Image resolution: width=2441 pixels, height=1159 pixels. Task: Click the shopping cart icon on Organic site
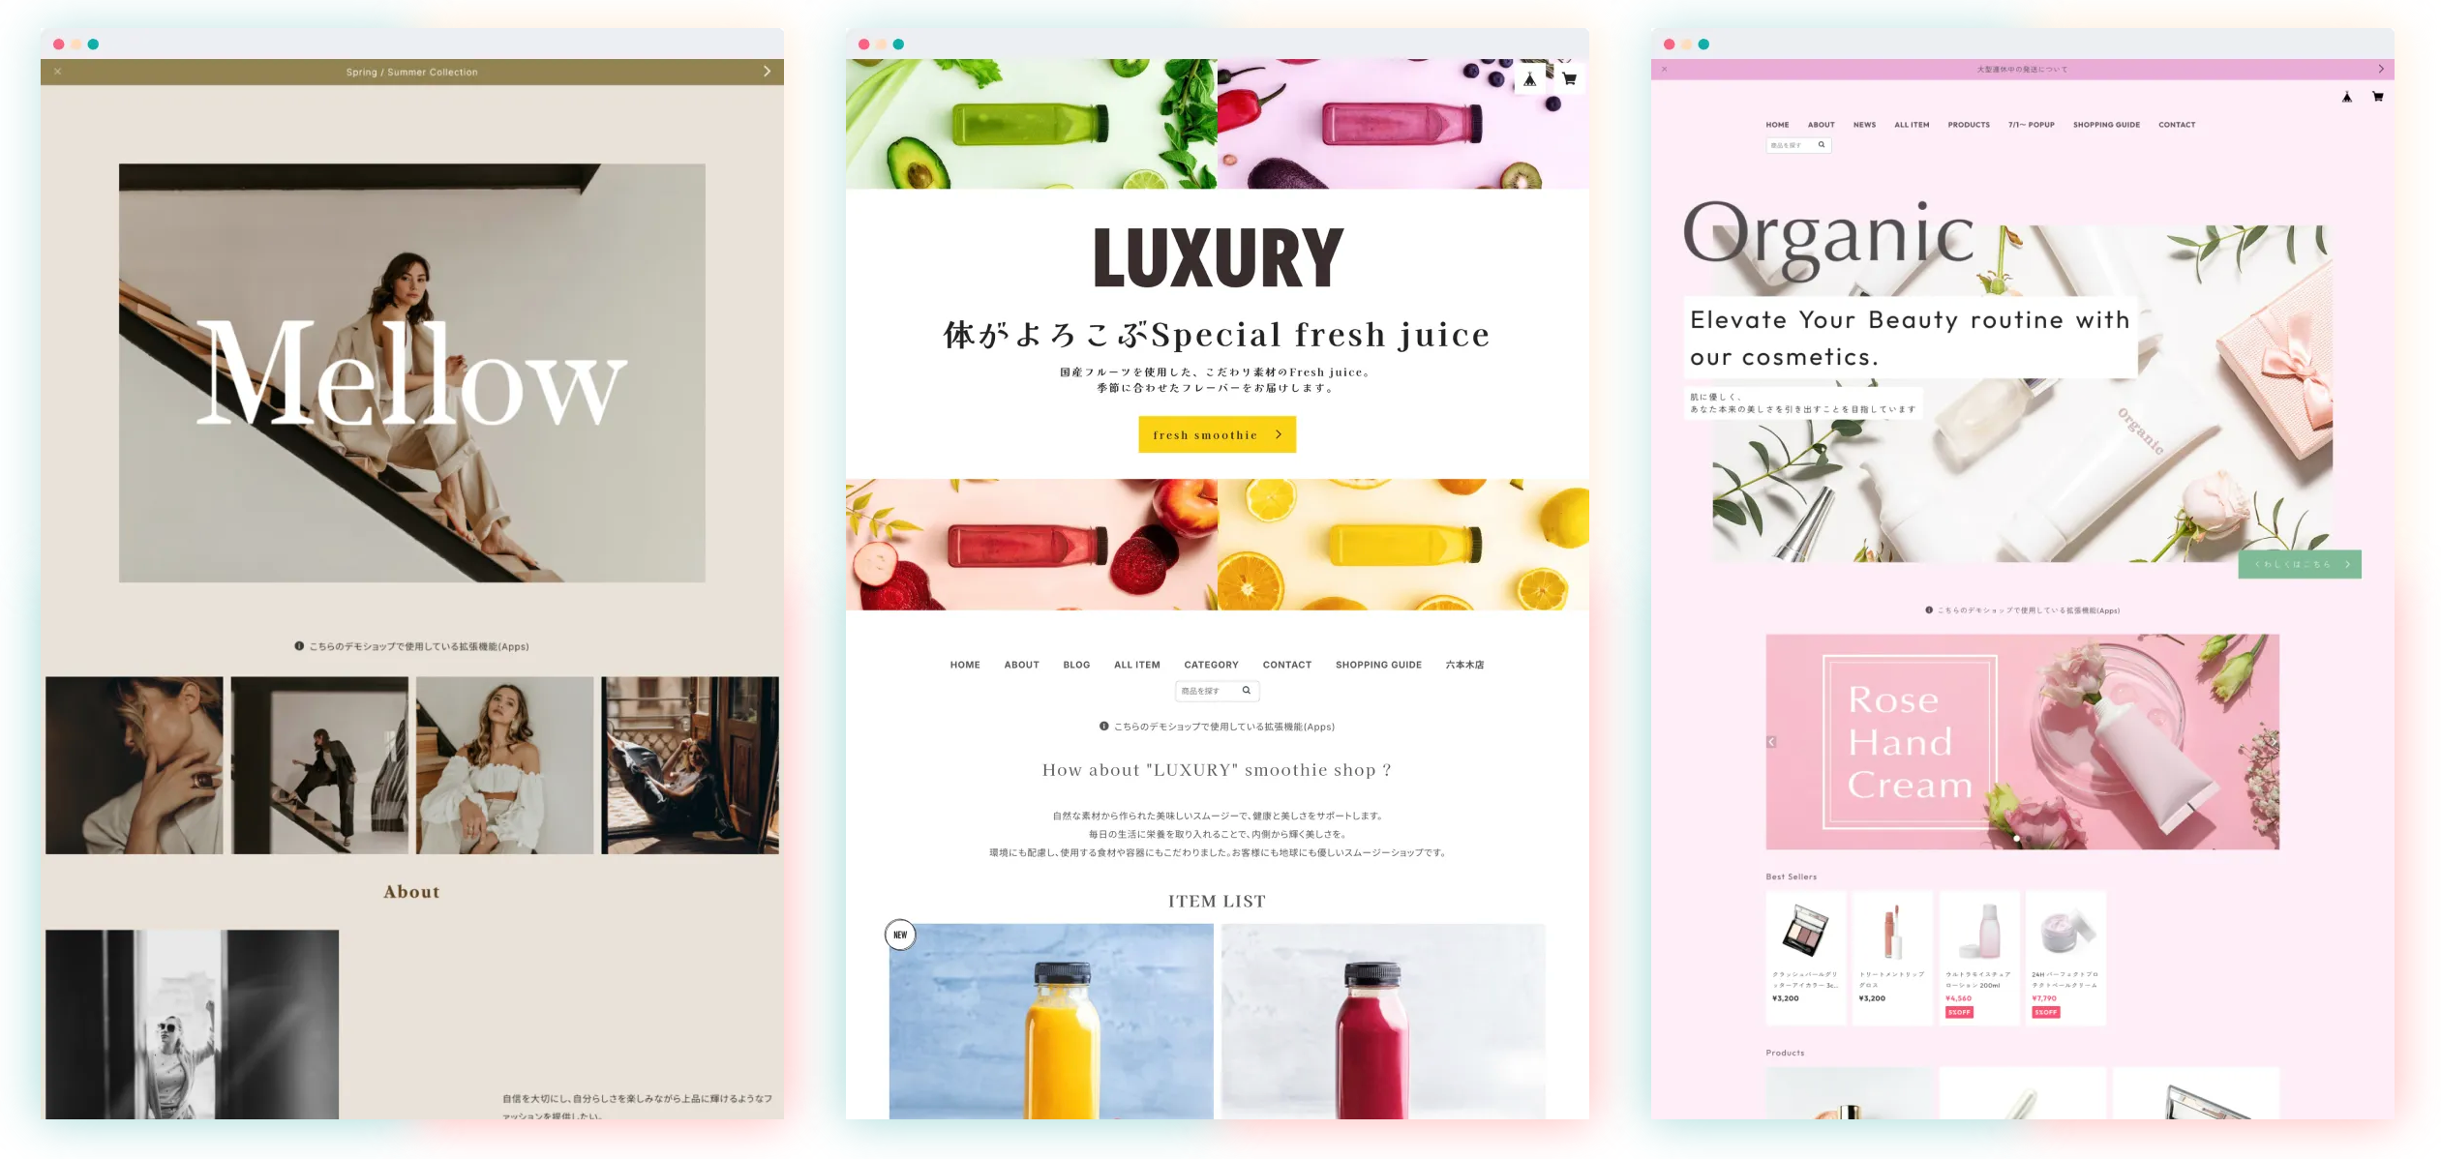(x=2379, y=97)
